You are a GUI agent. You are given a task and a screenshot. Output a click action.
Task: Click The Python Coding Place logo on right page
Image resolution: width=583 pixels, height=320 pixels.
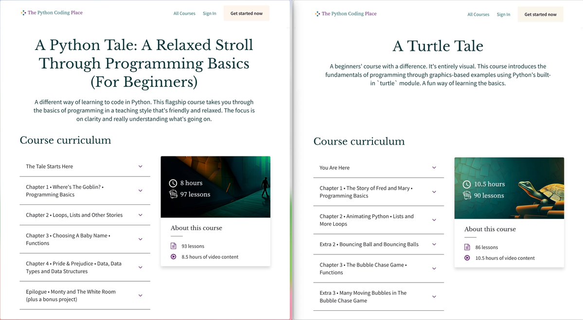pos(346,14)
